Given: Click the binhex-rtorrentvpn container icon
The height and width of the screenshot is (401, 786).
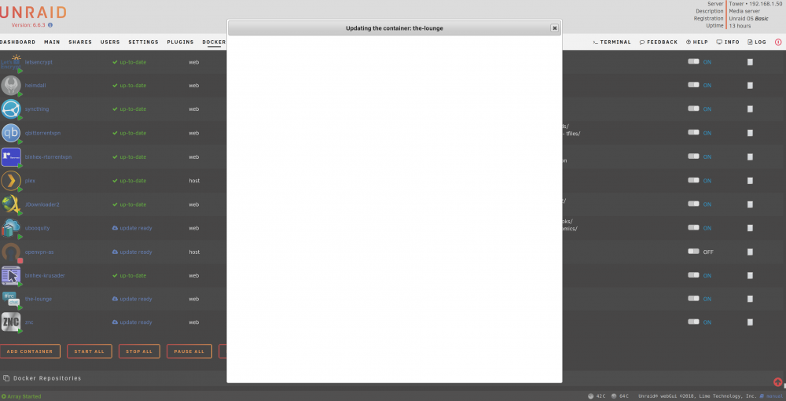Looking at the screenshot, I should pos(10,157).
